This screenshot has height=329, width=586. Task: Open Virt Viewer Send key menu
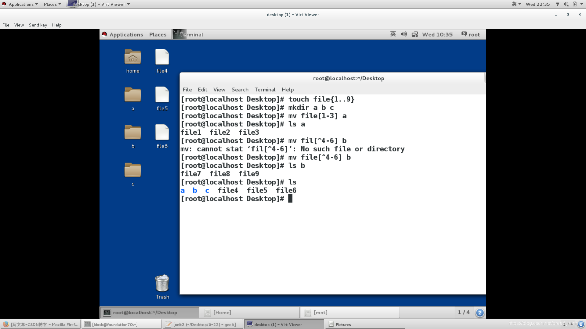click(38, 25)
